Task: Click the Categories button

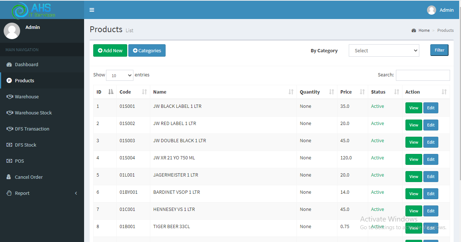Action: [x=147, y=51]
